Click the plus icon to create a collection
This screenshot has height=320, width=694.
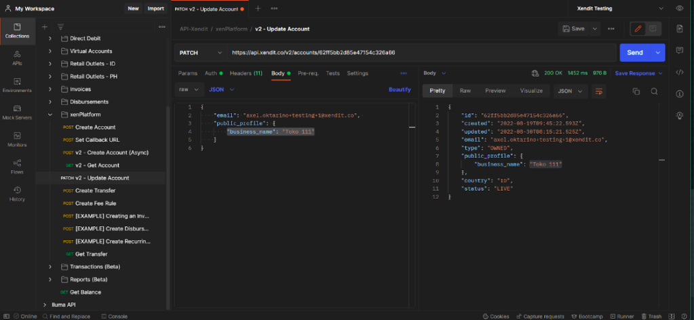click(44, 26)
